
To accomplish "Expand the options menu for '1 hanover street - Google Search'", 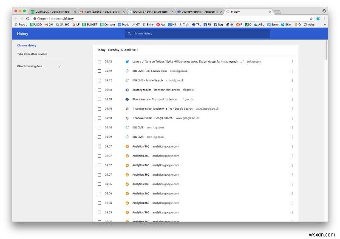I will coord(292,118).
